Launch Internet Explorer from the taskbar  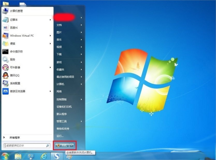coord(44,157)
